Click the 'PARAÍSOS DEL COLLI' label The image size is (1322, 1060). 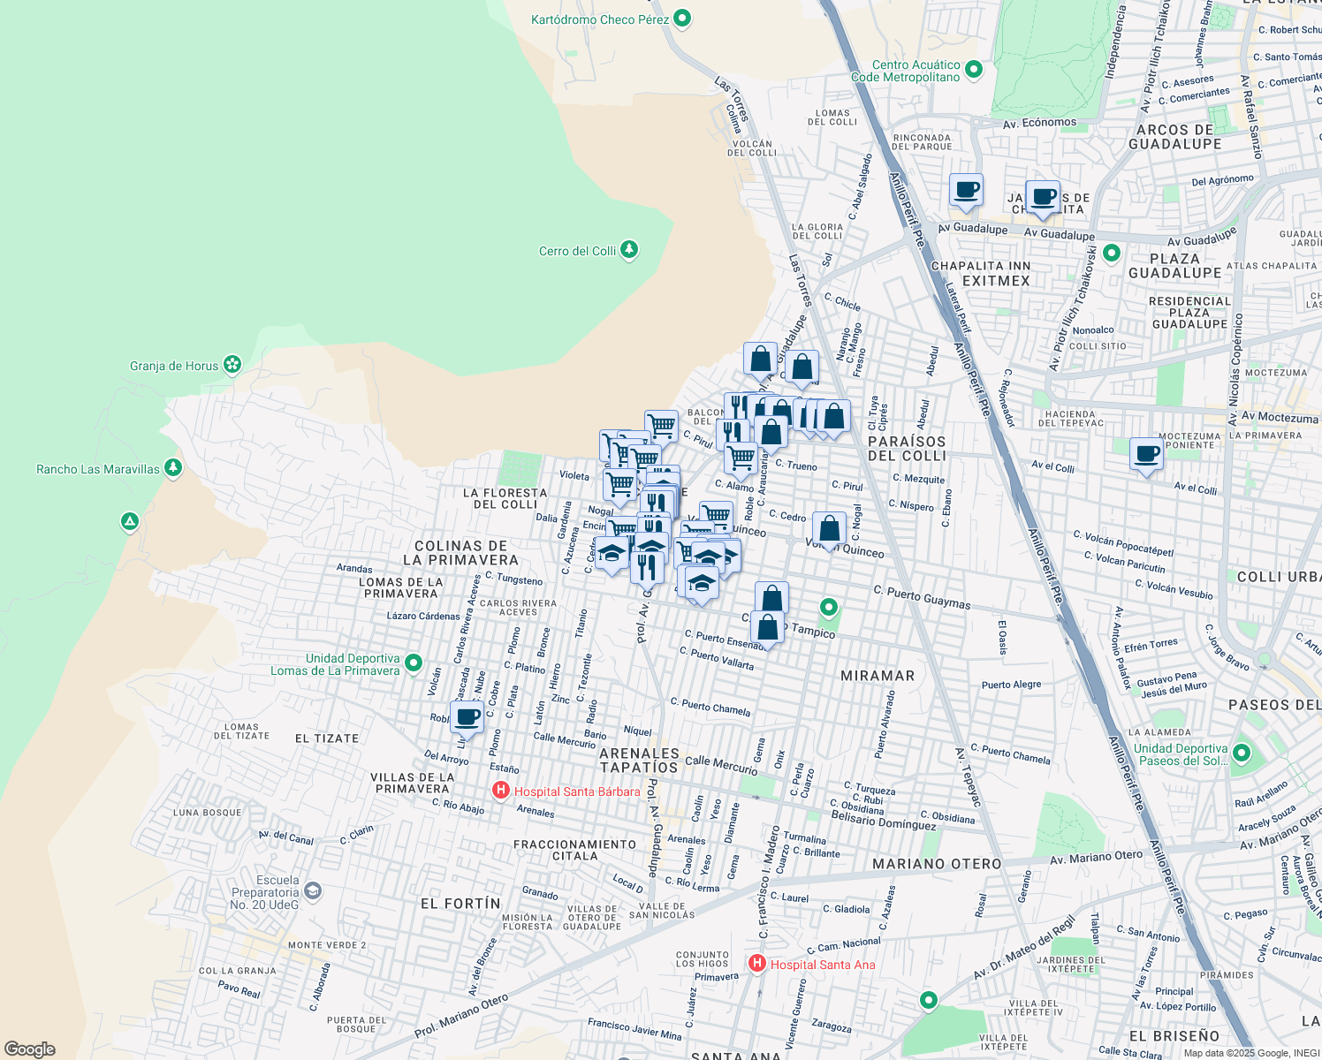pos(907,449)
